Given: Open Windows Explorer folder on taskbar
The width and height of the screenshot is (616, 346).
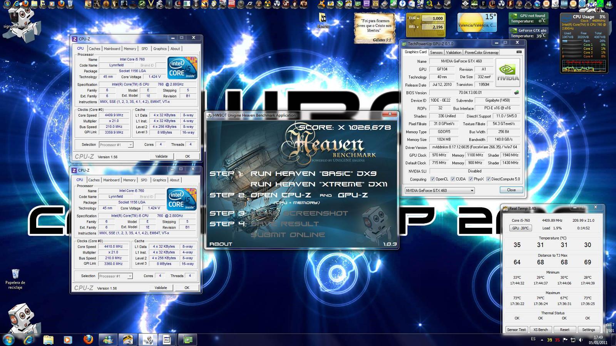Looking at the screenshot, I should (x=49, y=339).
